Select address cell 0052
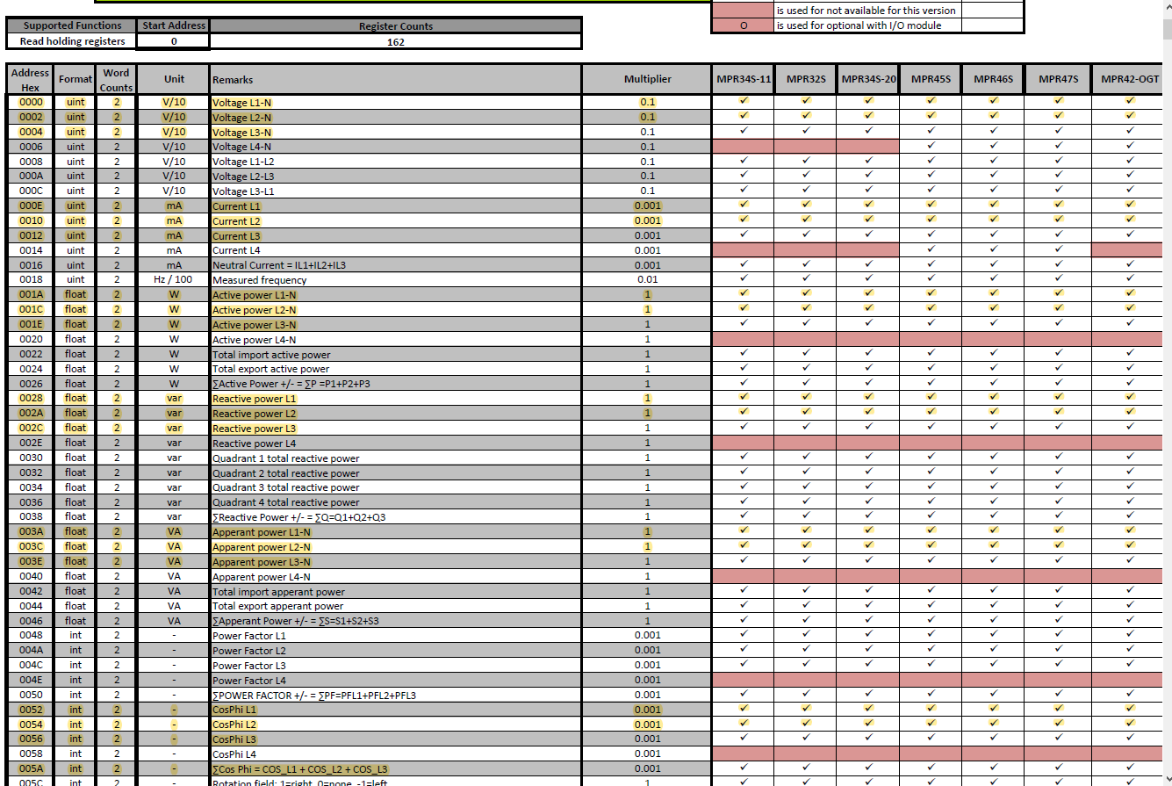 [30, 710]
